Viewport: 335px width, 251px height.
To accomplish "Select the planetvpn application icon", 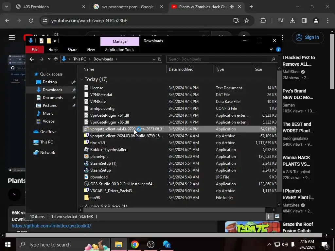I will (x=86, y=156).
